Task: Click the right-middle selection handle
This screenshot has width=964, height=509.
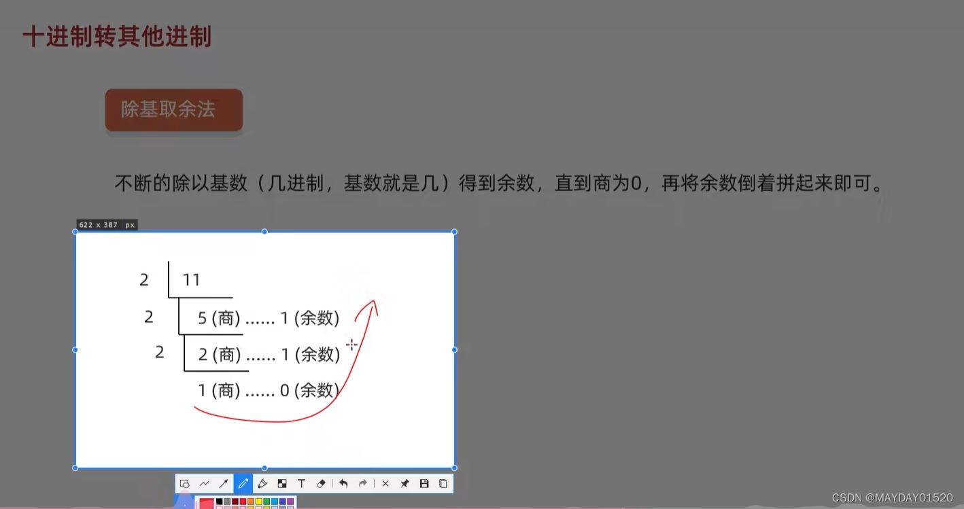Action: click(454, 350)
